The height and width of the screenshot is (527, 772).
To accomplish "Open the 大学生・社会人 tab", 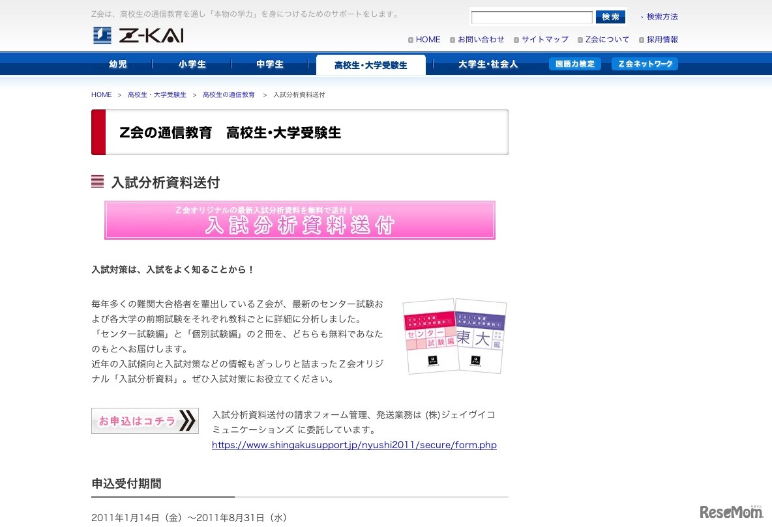I will (486, 63).
